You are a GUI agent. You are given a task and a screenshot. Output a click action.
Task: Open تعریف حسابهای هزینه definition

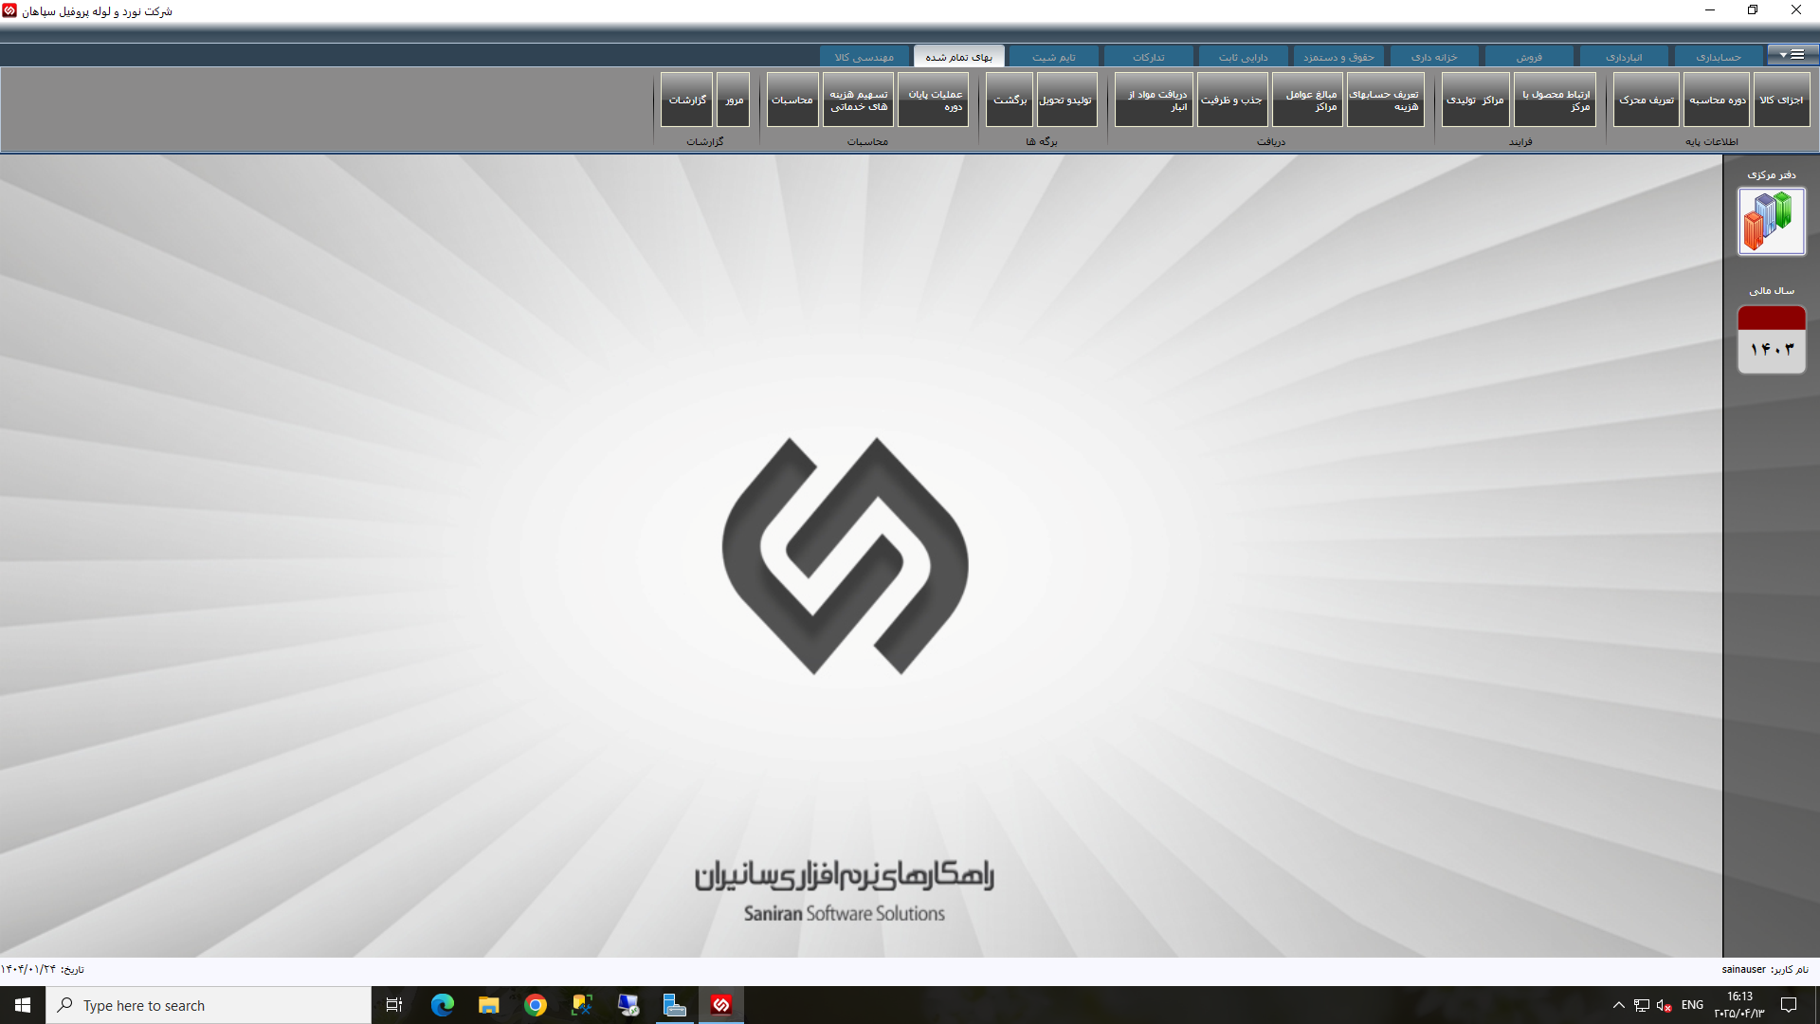tap(1386, 99)
